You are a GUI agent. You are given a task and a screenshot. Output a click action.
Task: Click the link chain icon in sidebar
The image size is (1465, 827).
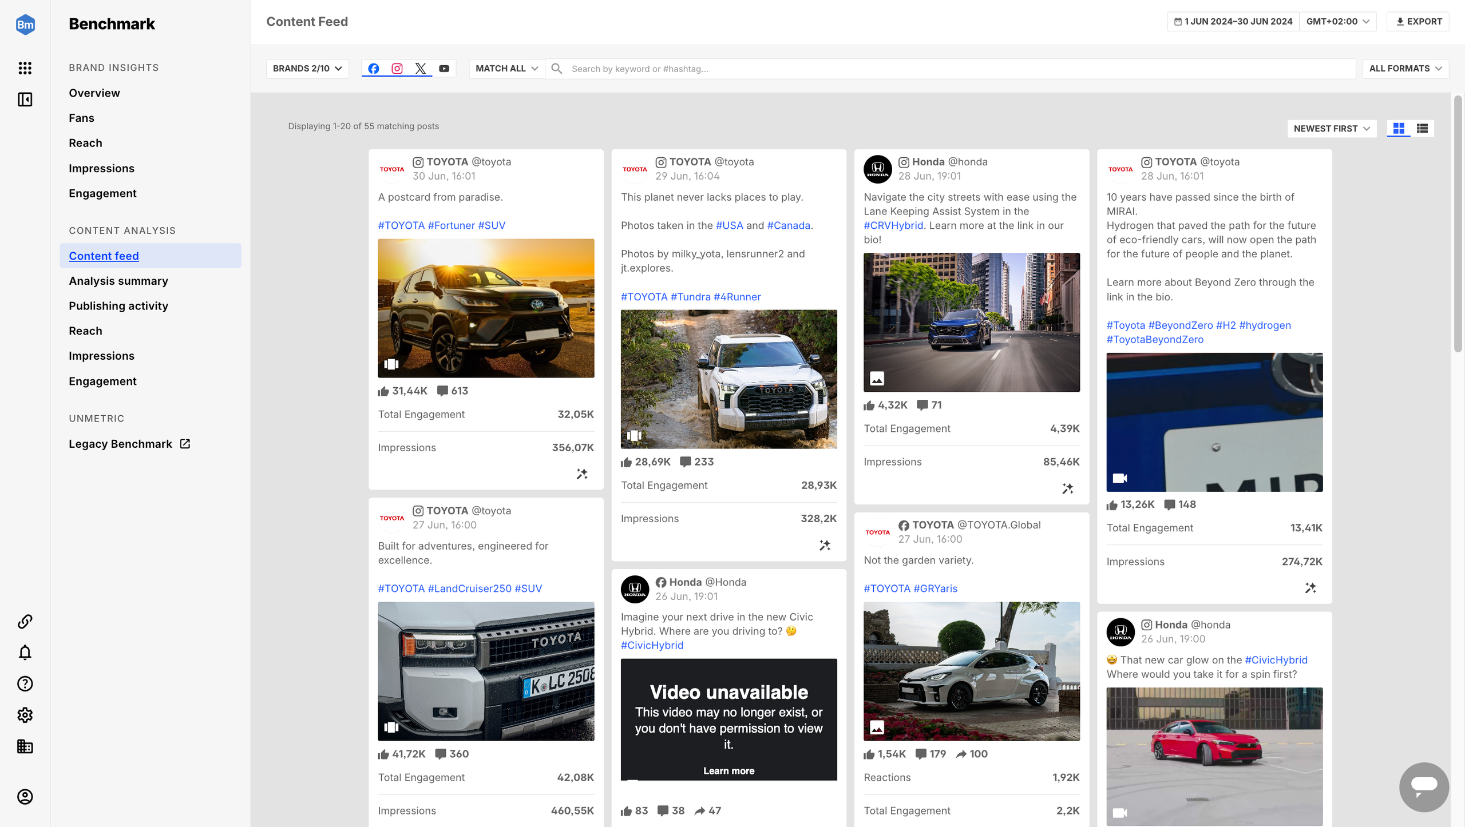25,621
